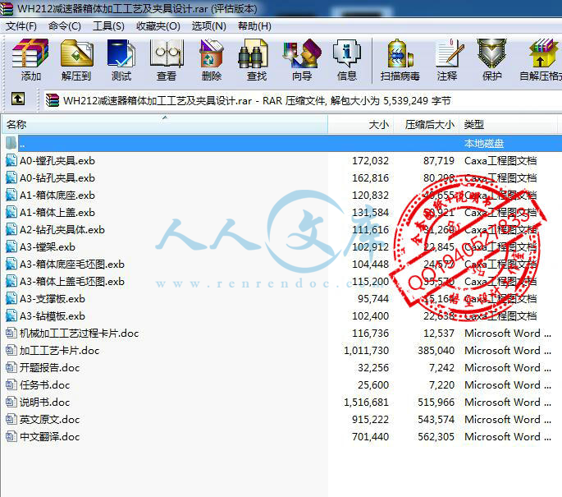Select file A3-箱体上盖毛坯图.exb
The width and height of the screenshot is (562, 497).
pos(72,281)
